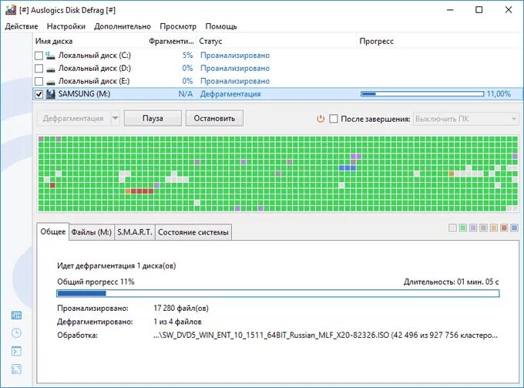Switch to the S.M.A.R.T. tab
This screenshot has width=524, height=388.
coord(135,232)
